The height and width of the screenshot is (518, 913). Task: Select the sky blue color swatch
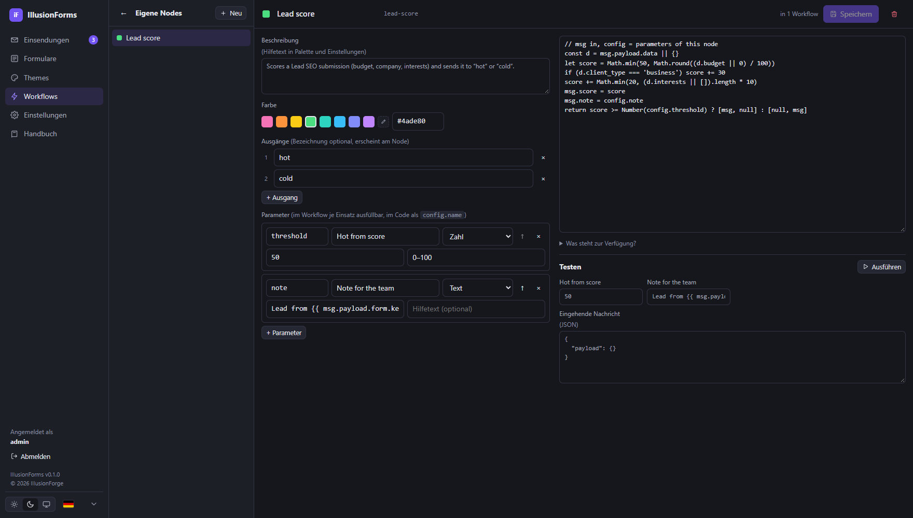click(340, 122)
